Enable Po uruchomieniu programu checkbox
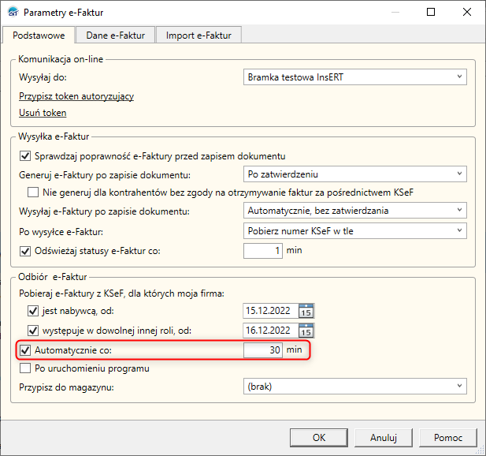 tap(25, 368)
